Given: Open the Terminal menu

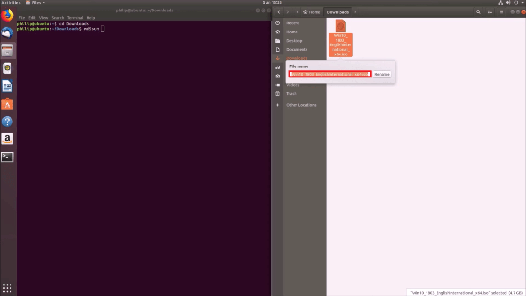Looking at the screenshot, I should pos(75,18).
